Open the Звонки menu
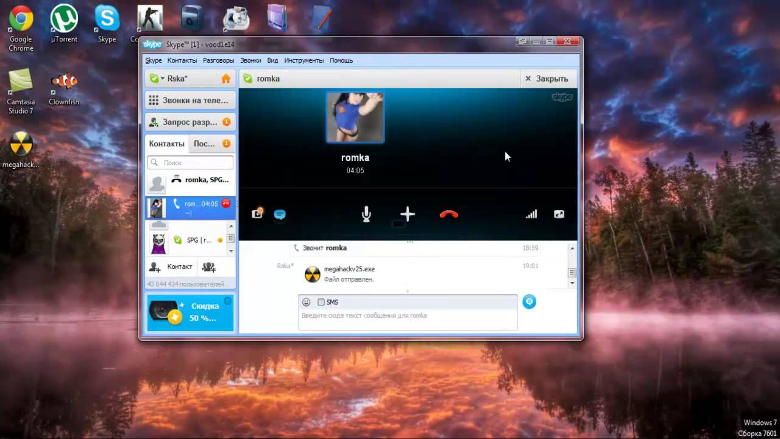Image resolution: width=780 pixels, height=439 pixels. click(x=250, y=60)
